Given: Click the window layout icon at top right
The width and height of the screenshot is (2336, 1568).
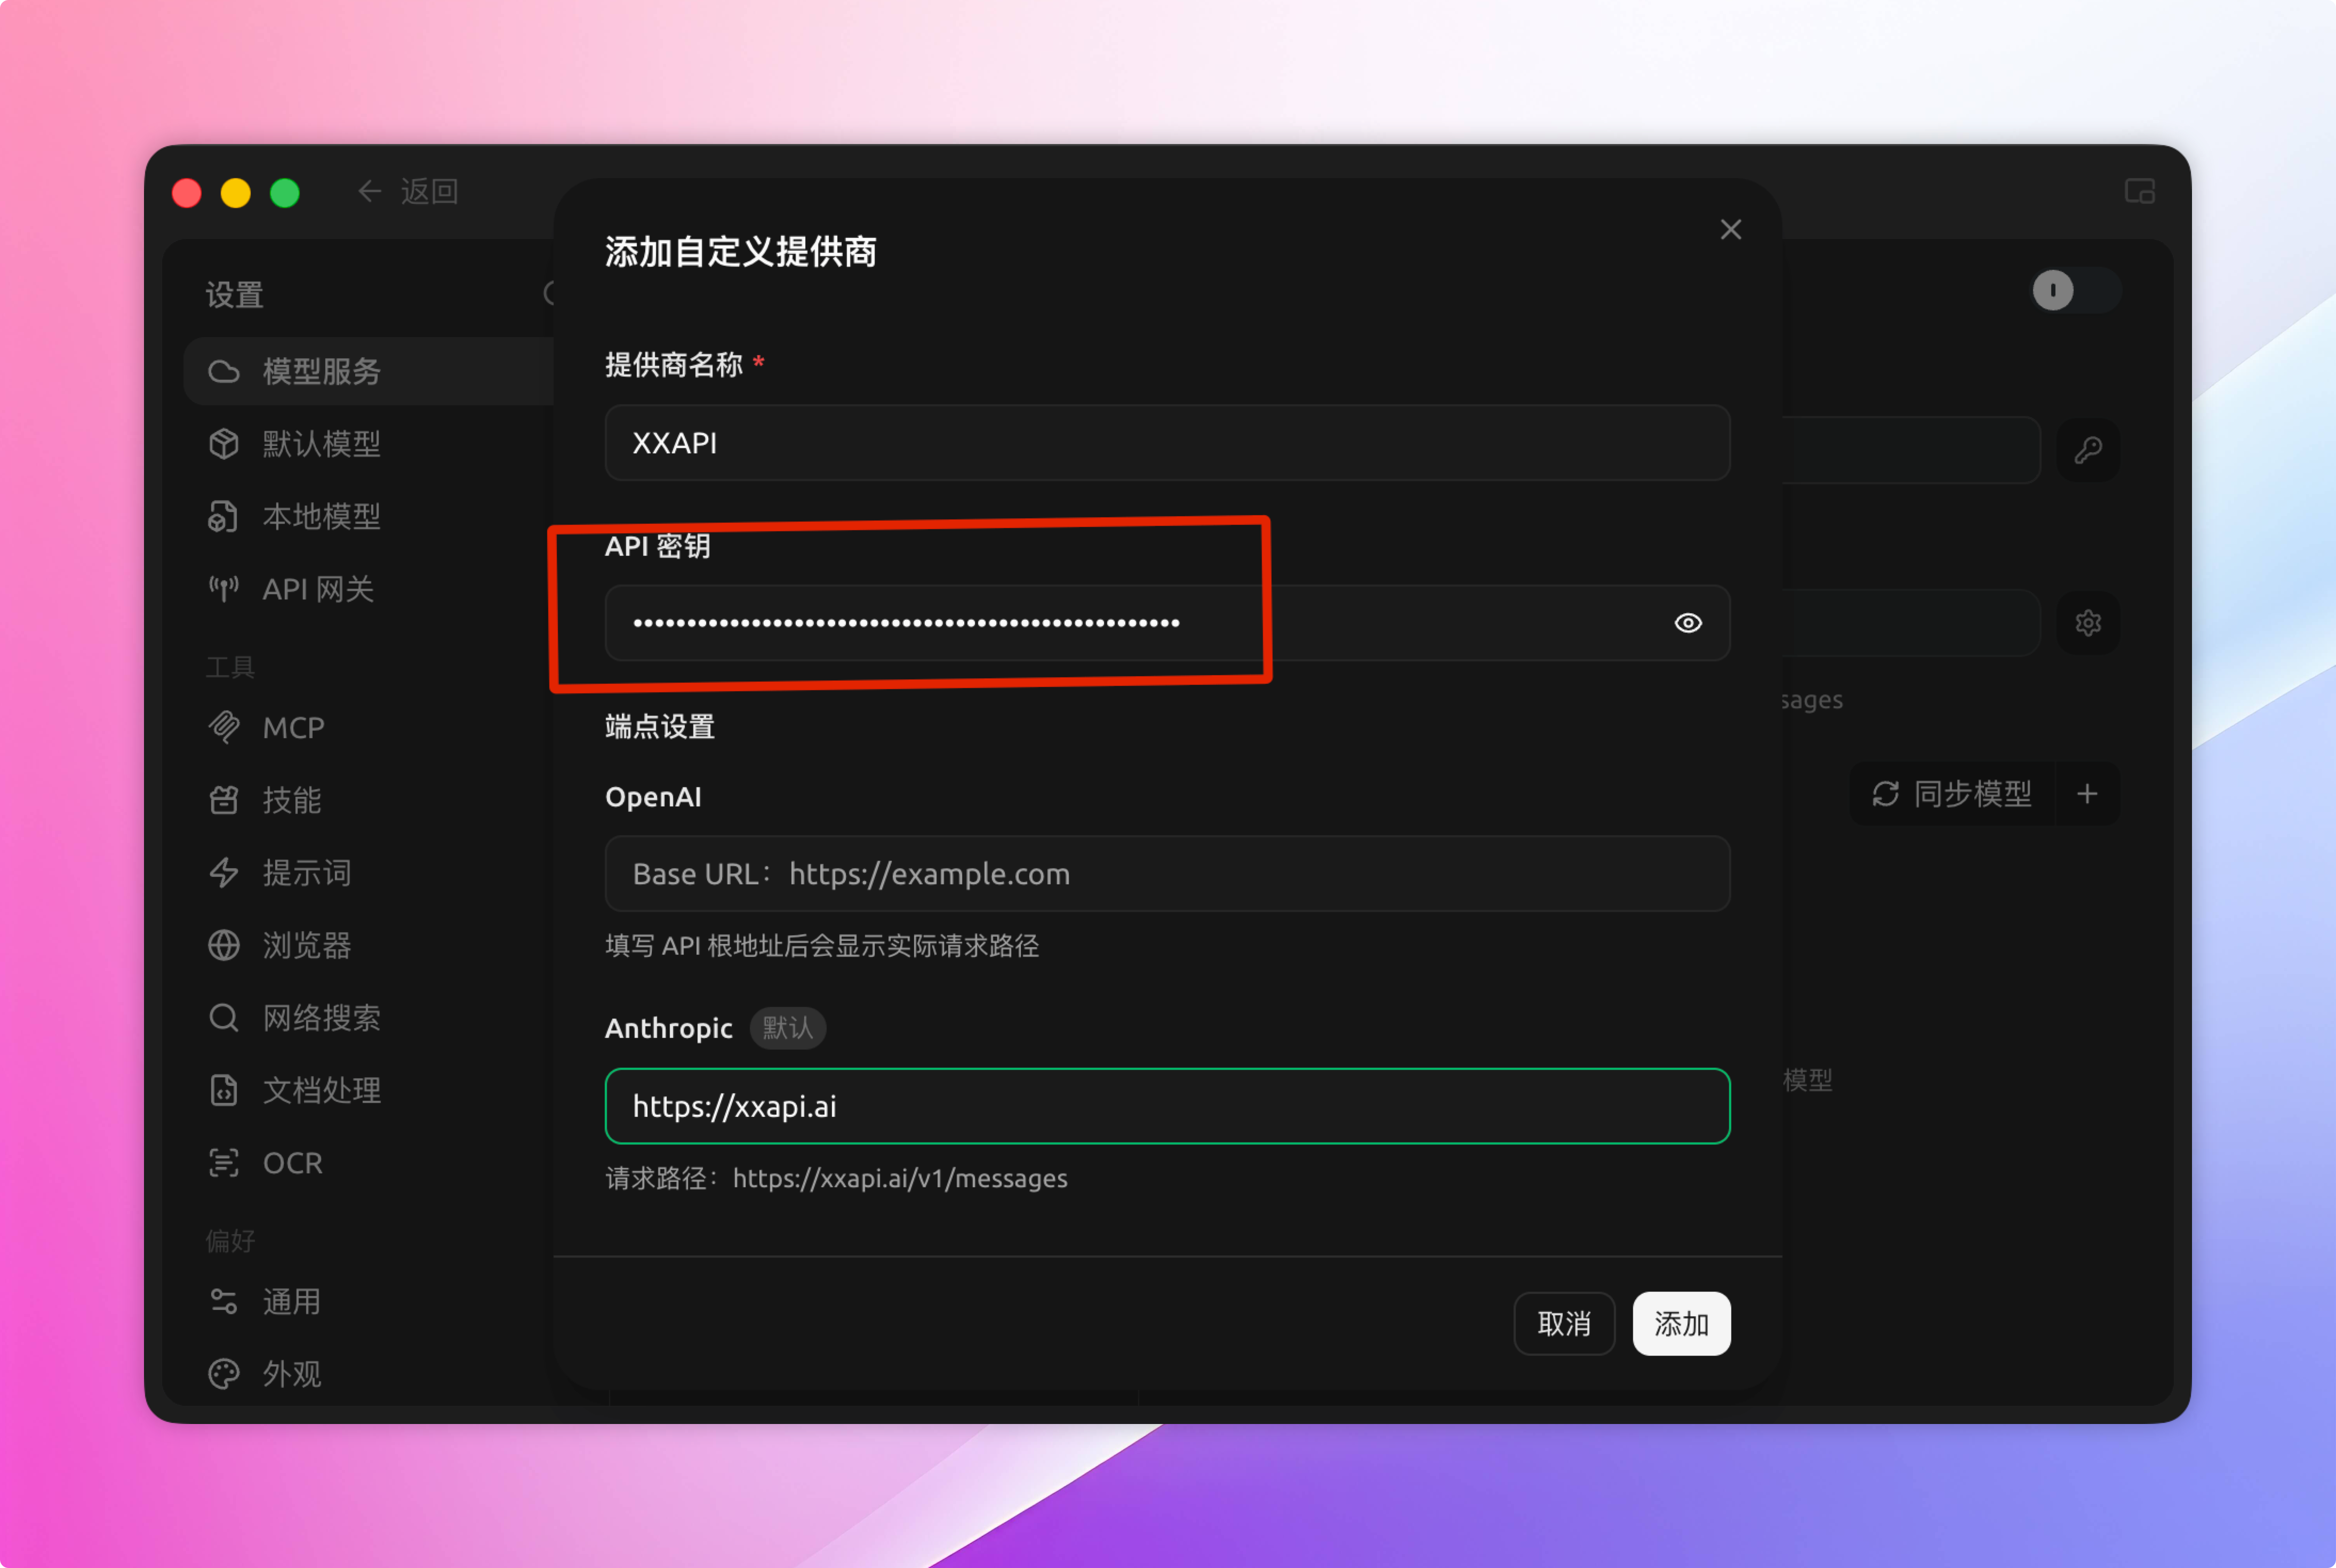Looking at the screenshot, I should [x=2139, y=191].
